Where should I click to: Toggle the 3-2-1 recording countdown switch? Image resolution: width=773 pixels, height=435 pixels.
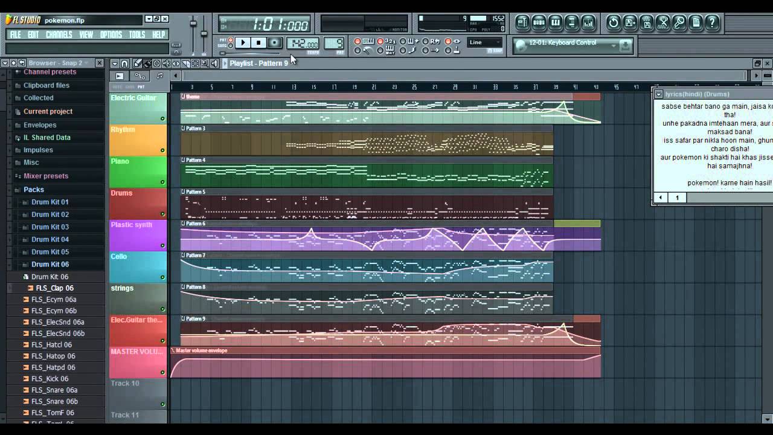tap(385, 41)
